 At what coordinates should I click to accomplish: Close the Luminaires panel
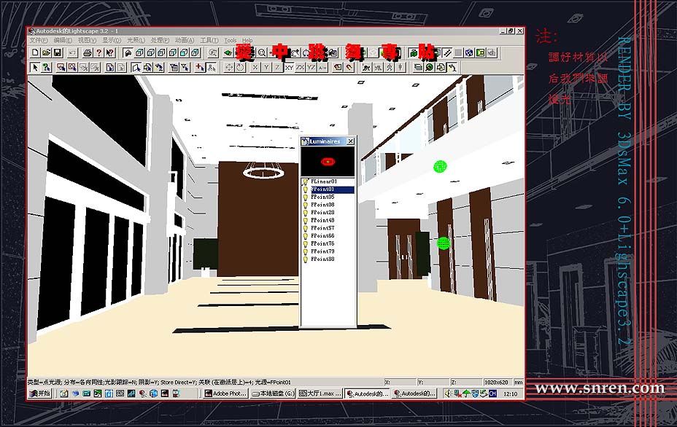(x=351, y=141)
